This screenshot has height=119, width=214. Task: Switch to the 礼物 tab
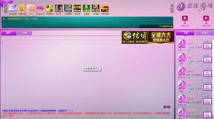pos(24,33)
